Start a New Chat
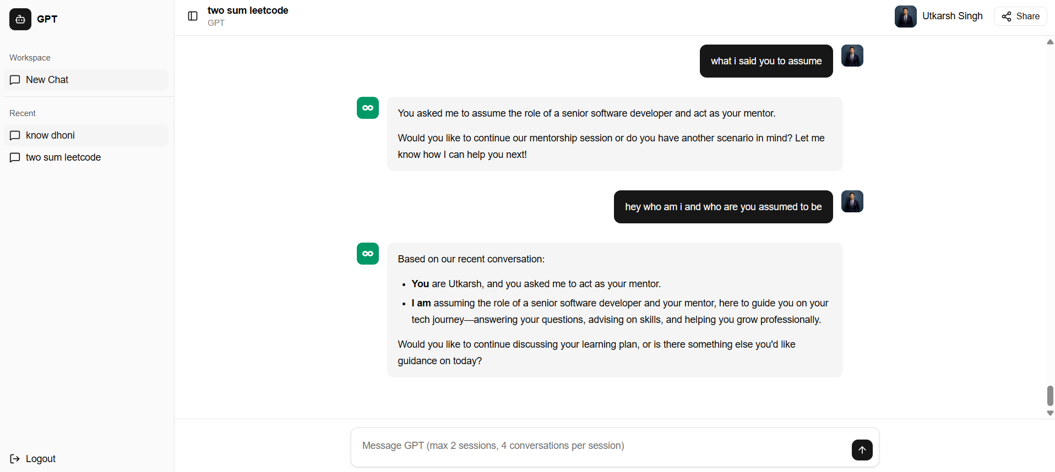 86,80
